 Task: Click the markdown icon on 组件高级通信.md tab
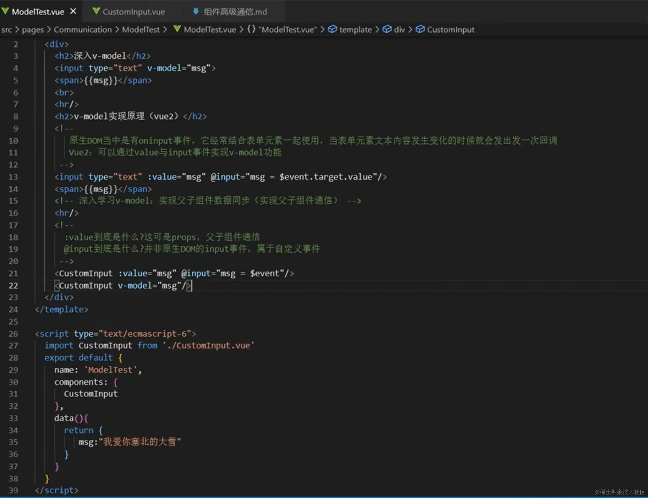(196, 11)
